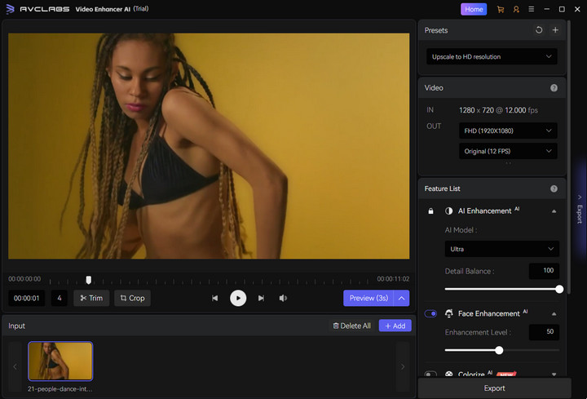Click the input resolution text 1280 x 720
The height and width of the screenshot is (399, 587).
pos(476,110)
